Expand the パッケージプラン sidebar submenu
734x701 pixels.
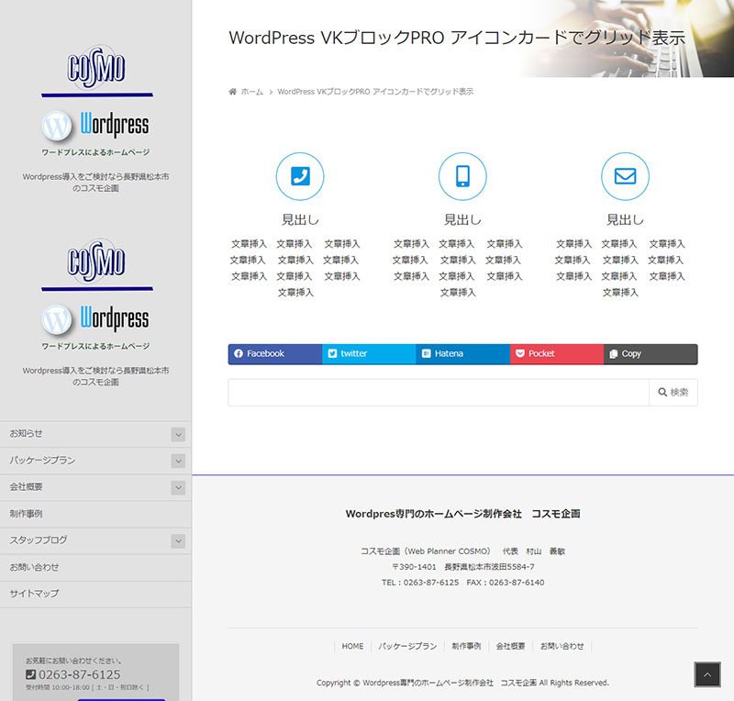pos(178,461)
